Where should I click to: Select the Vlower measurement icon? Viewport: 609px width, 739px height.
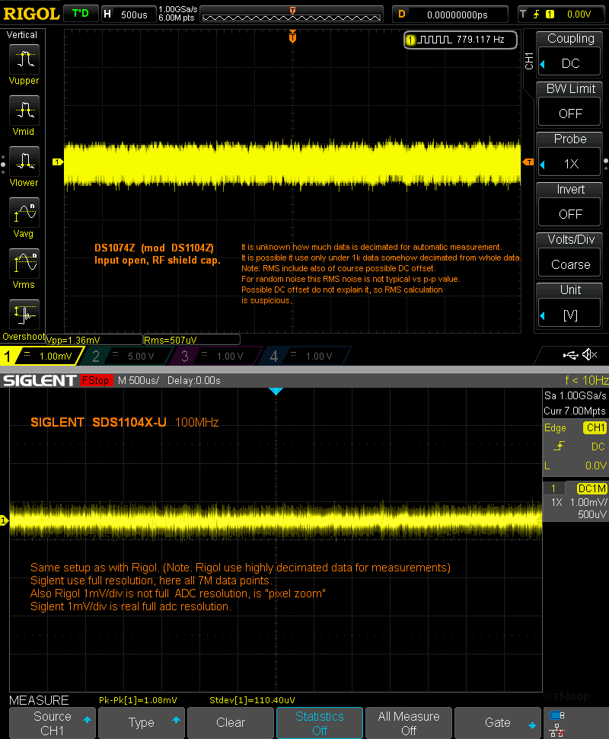[24, 162]
